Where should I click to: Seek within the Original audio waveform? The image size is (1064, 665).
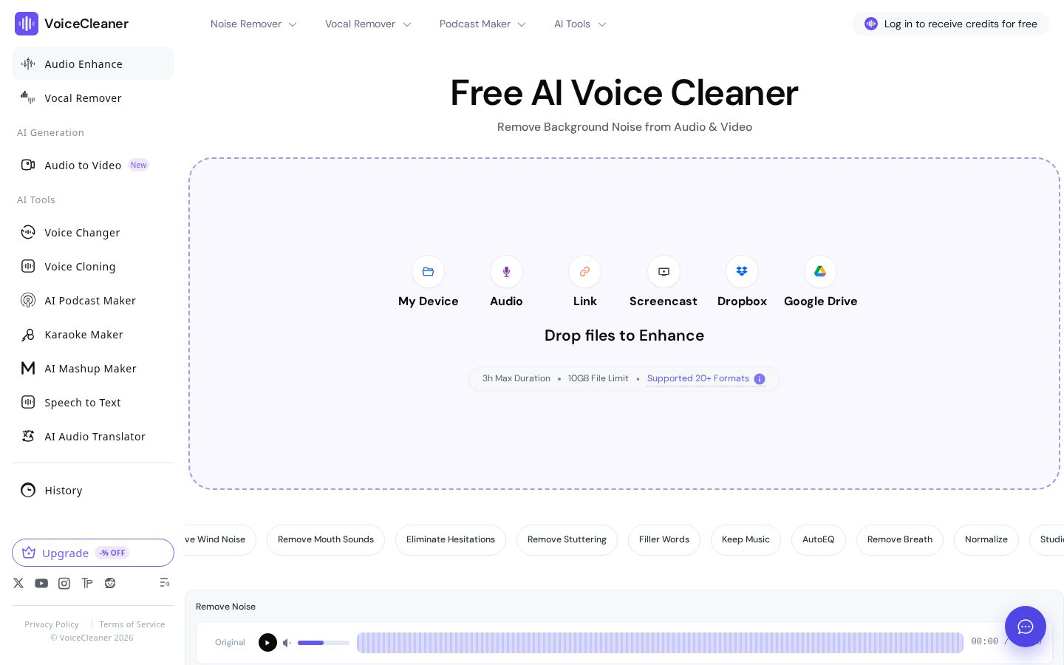click(660, 643)
